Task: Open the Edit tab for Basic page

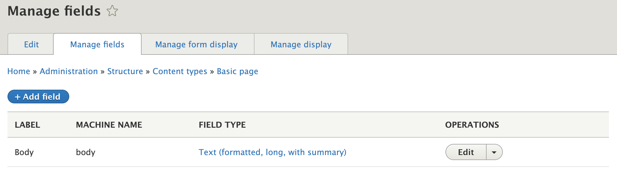Action: [x=31, y=44]
